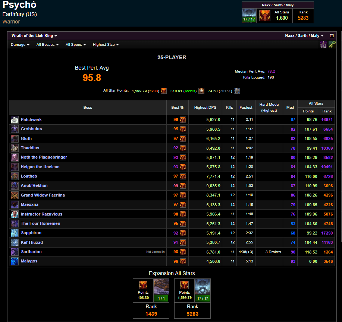The width and height of the screenshot is (342, 322).
Task: Open the Maexxna boss icon
Action: point(15,205)
